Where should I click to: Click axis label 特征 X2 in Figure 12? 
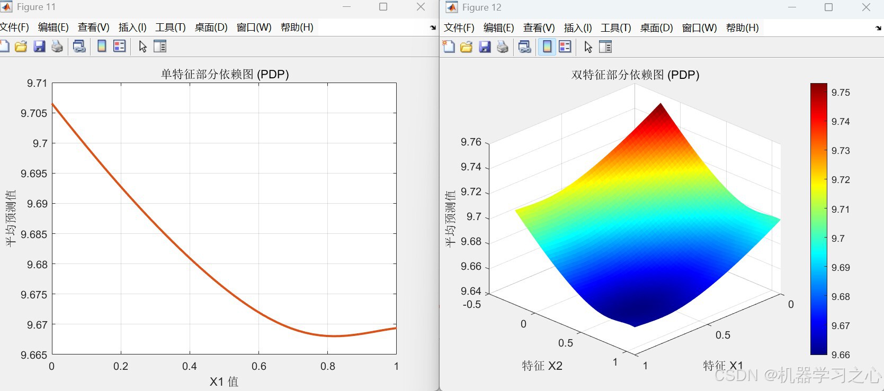pos(542,366)
